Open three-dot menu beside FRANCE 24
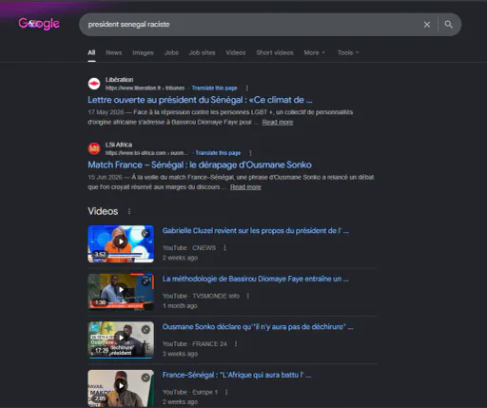 (x=236, y=344)
